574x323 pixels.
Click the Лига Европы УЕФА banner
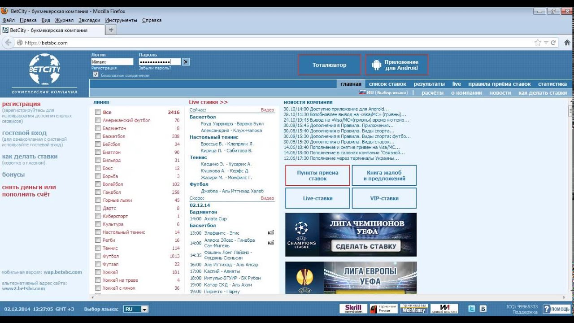click(x=351, y=278)
